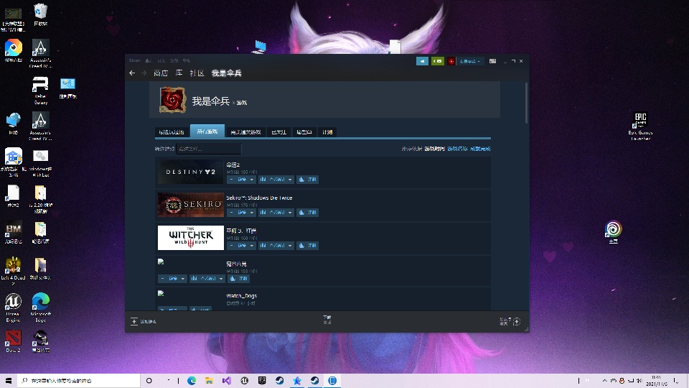Click the thumbs-up review button for Witcher 3
The image size is (689, 388).
pos(307,246)
